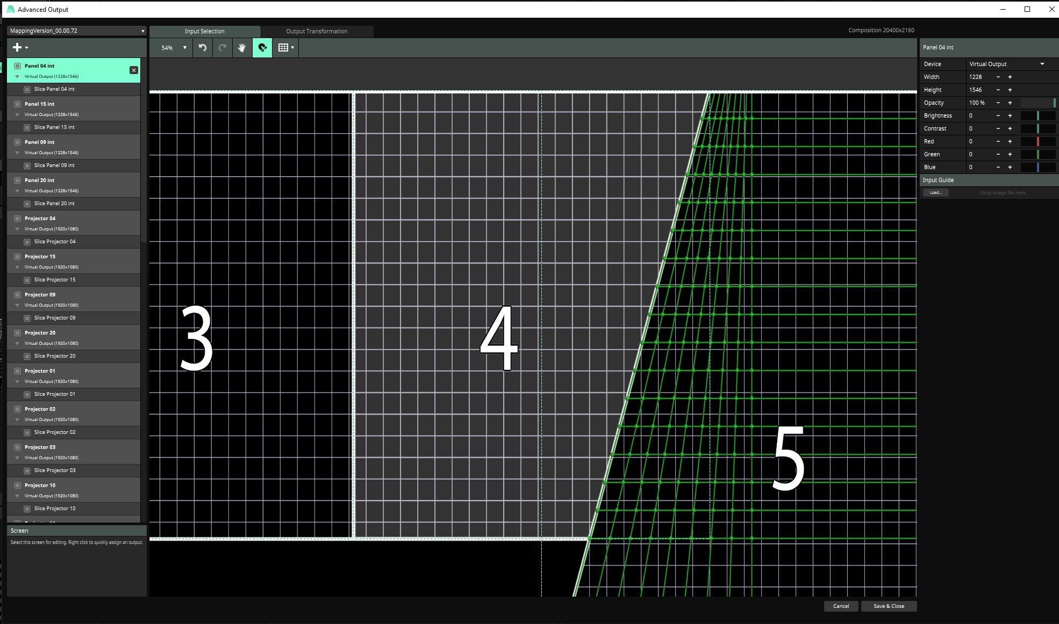This screenshot has width=1059, height=624.
Task: Select the hand pan tool
Action: (x=242, y=48)
